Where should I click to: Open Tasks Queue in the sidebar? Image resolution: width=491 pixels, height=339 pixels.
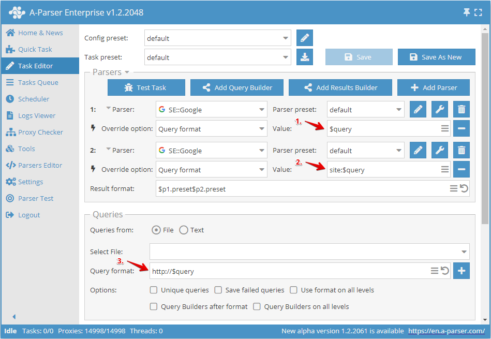(38, 82)
